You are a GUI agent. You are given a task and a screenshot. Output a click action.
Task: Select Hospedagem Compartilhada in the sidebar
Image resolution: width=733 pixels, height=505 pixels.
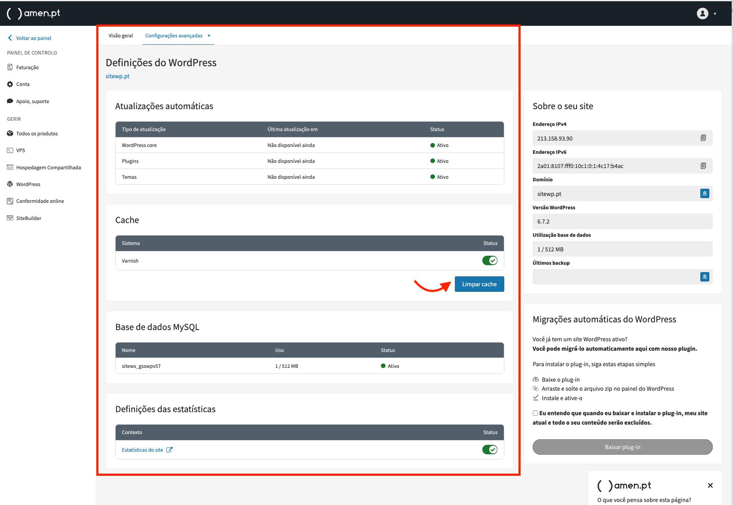pos(48,168)
